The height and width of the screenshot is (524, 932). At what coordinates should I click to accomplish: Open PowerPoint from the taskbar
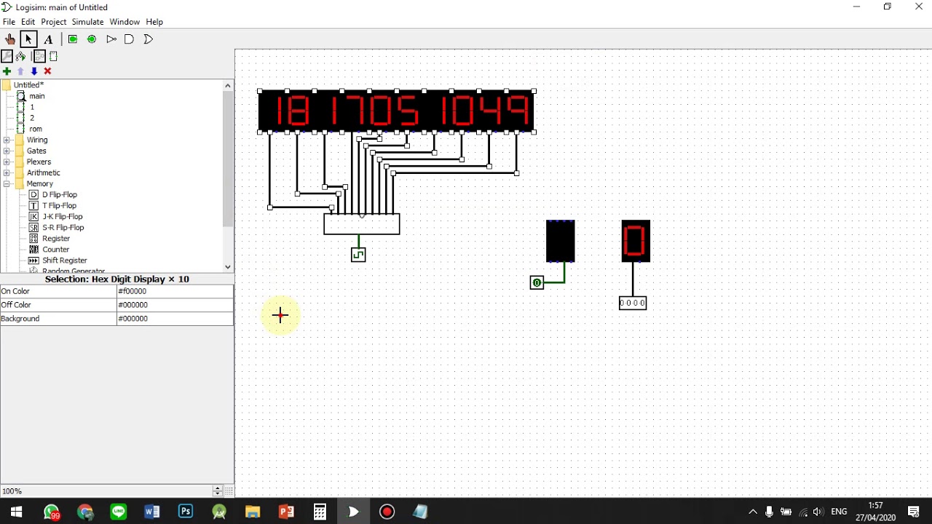click(286, 512)
